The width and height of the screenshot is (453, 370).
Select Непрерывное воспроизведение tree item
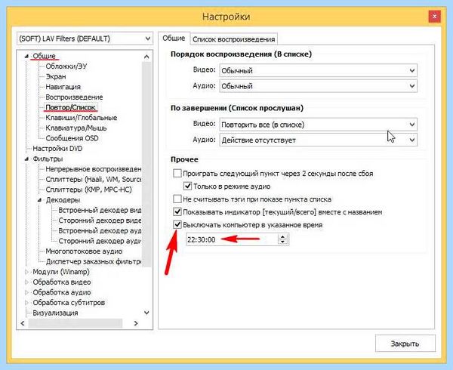94,169
